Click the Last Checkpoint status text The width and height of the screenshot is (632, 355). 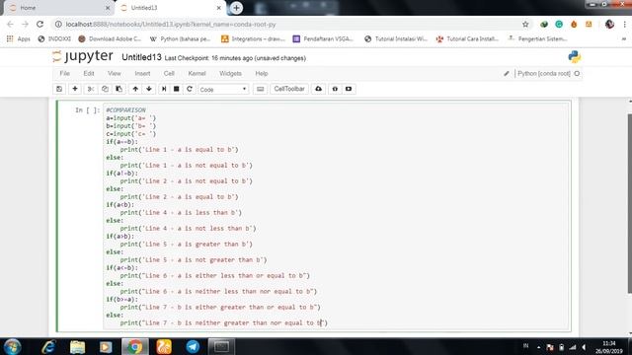pyautogui.click(x=235, y=58)
